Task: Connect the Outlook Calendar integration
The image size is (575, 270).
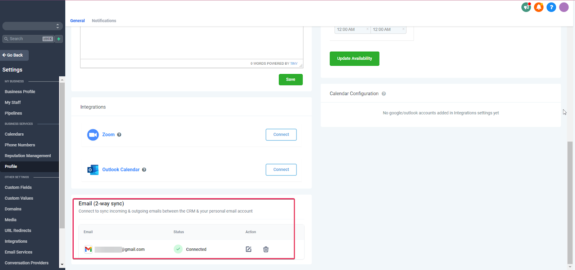Action: 281,170
